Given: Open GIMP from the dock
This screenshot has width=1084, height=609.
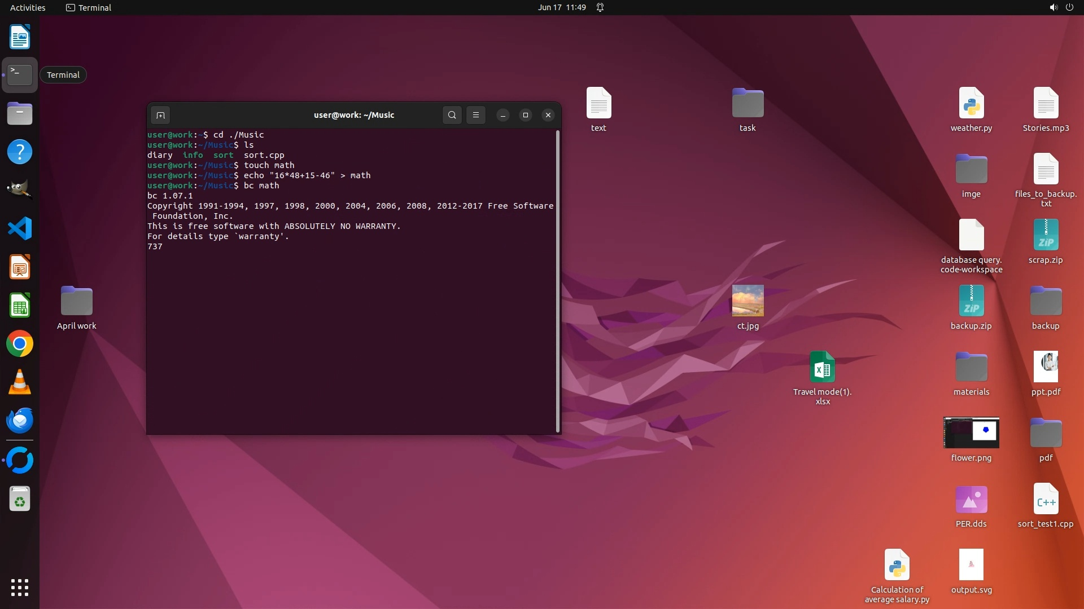Looking at the screenshot, I should coord(20,189).
